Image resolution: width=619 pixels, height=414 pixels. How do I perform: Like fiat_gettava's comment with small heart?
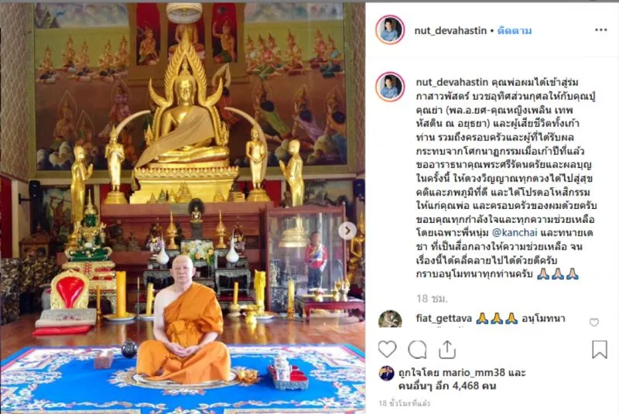click(x=593, y=323)
